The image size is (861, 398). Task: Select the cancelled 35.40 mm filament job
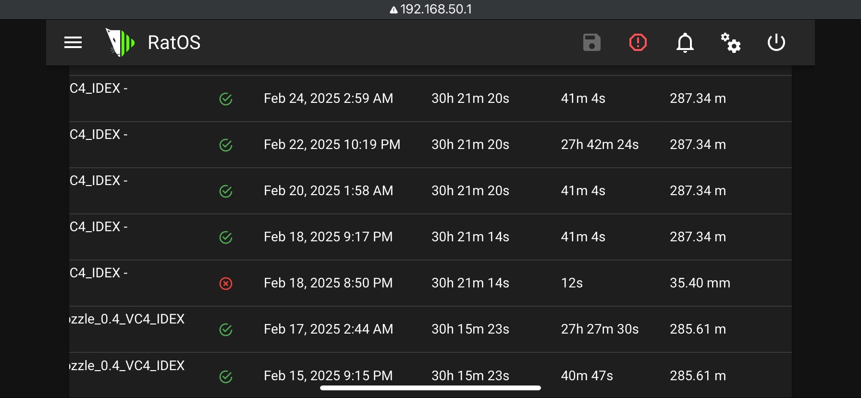(700, 283)
